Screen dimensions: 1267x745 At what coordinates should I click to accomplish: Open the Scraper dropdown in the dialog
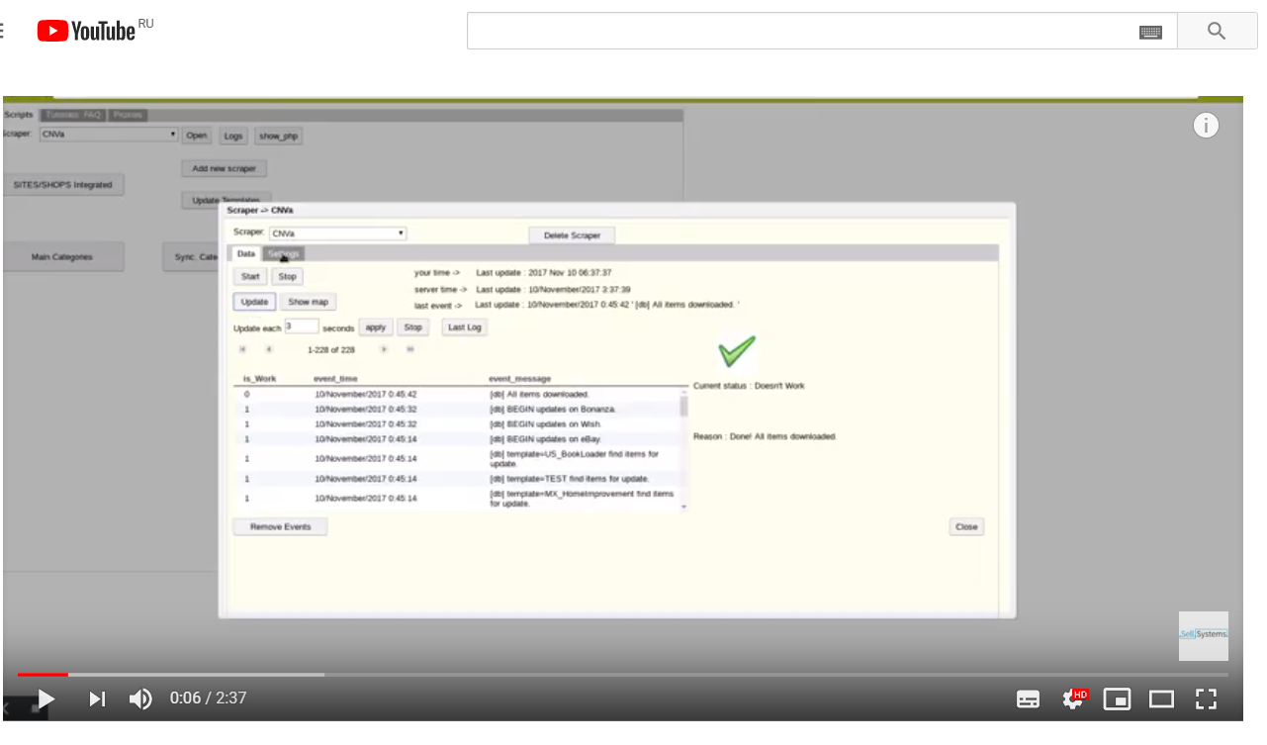pos(337,233)
